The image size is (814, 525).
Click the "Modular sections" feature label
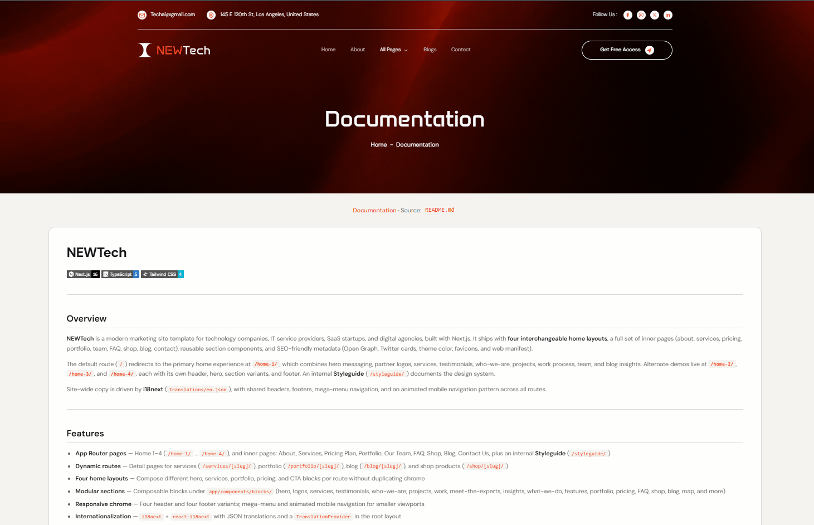pos(100,492)
